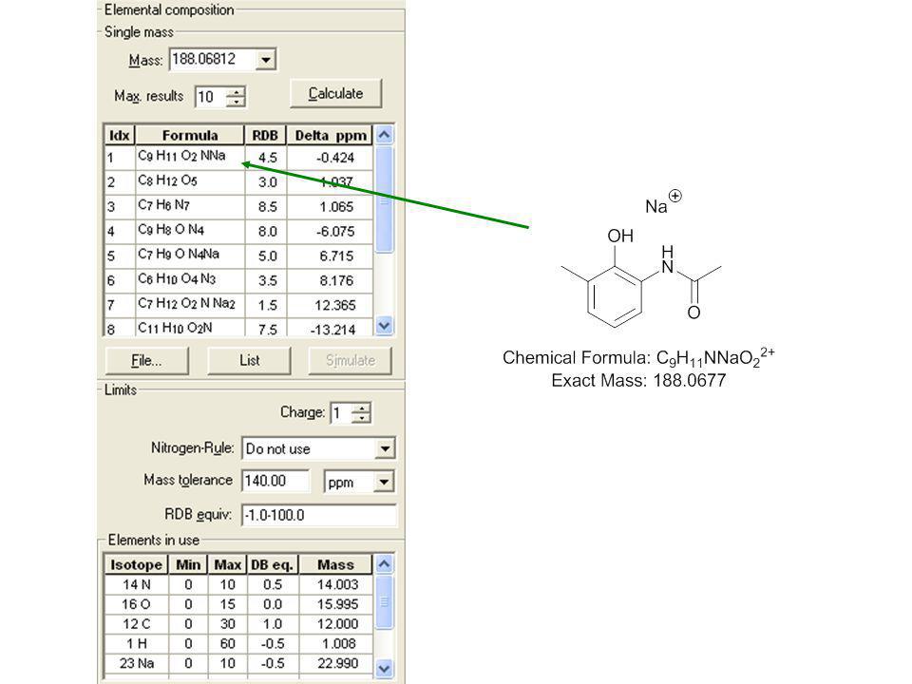Click the RDB value 8.5

pos(268,206)
